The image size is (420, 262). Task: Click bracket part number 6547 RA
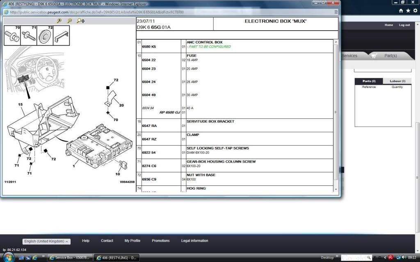(149, 126)
